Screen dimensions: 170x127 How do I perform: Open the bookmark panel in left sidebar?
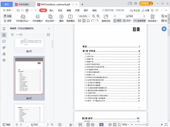[4, 29]
